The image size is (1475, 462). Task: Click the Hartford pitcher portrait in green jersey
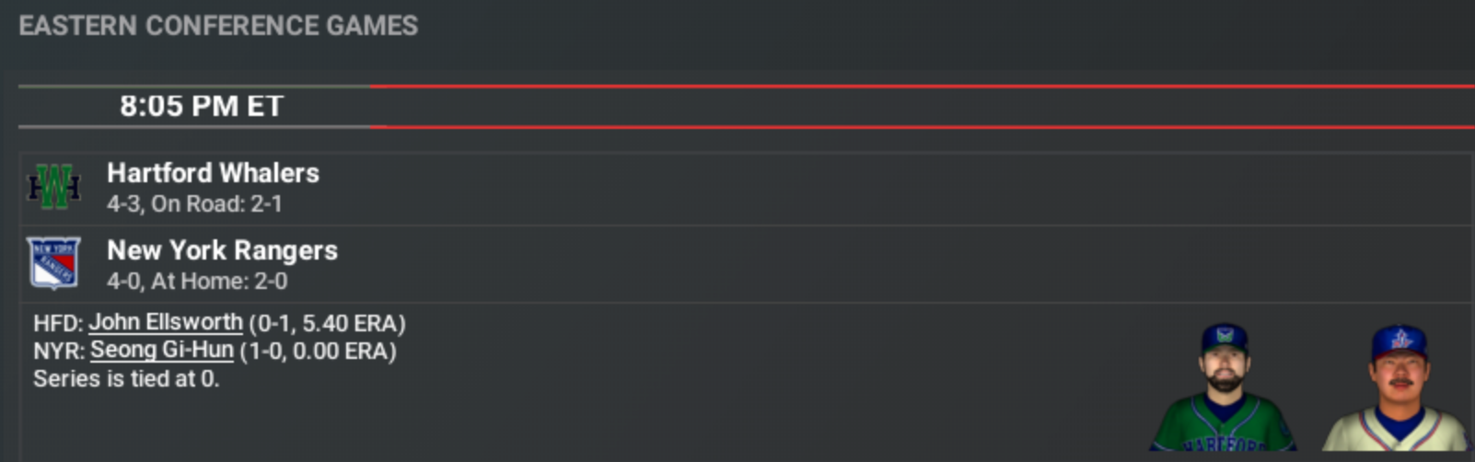click(x=1224, y=391)
